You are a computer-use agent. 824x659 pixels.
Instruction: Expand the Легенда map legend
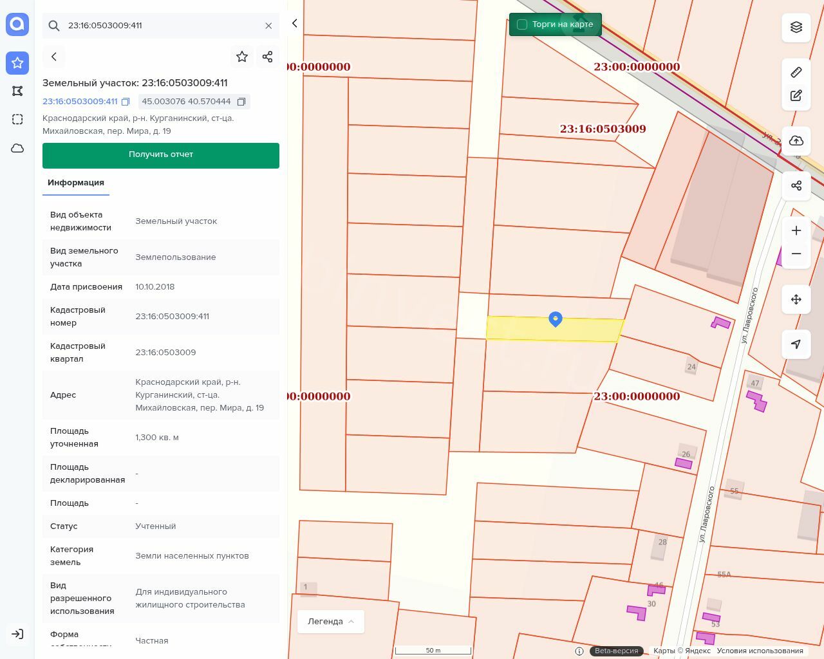pyautogui.click(x=331, y=622)
